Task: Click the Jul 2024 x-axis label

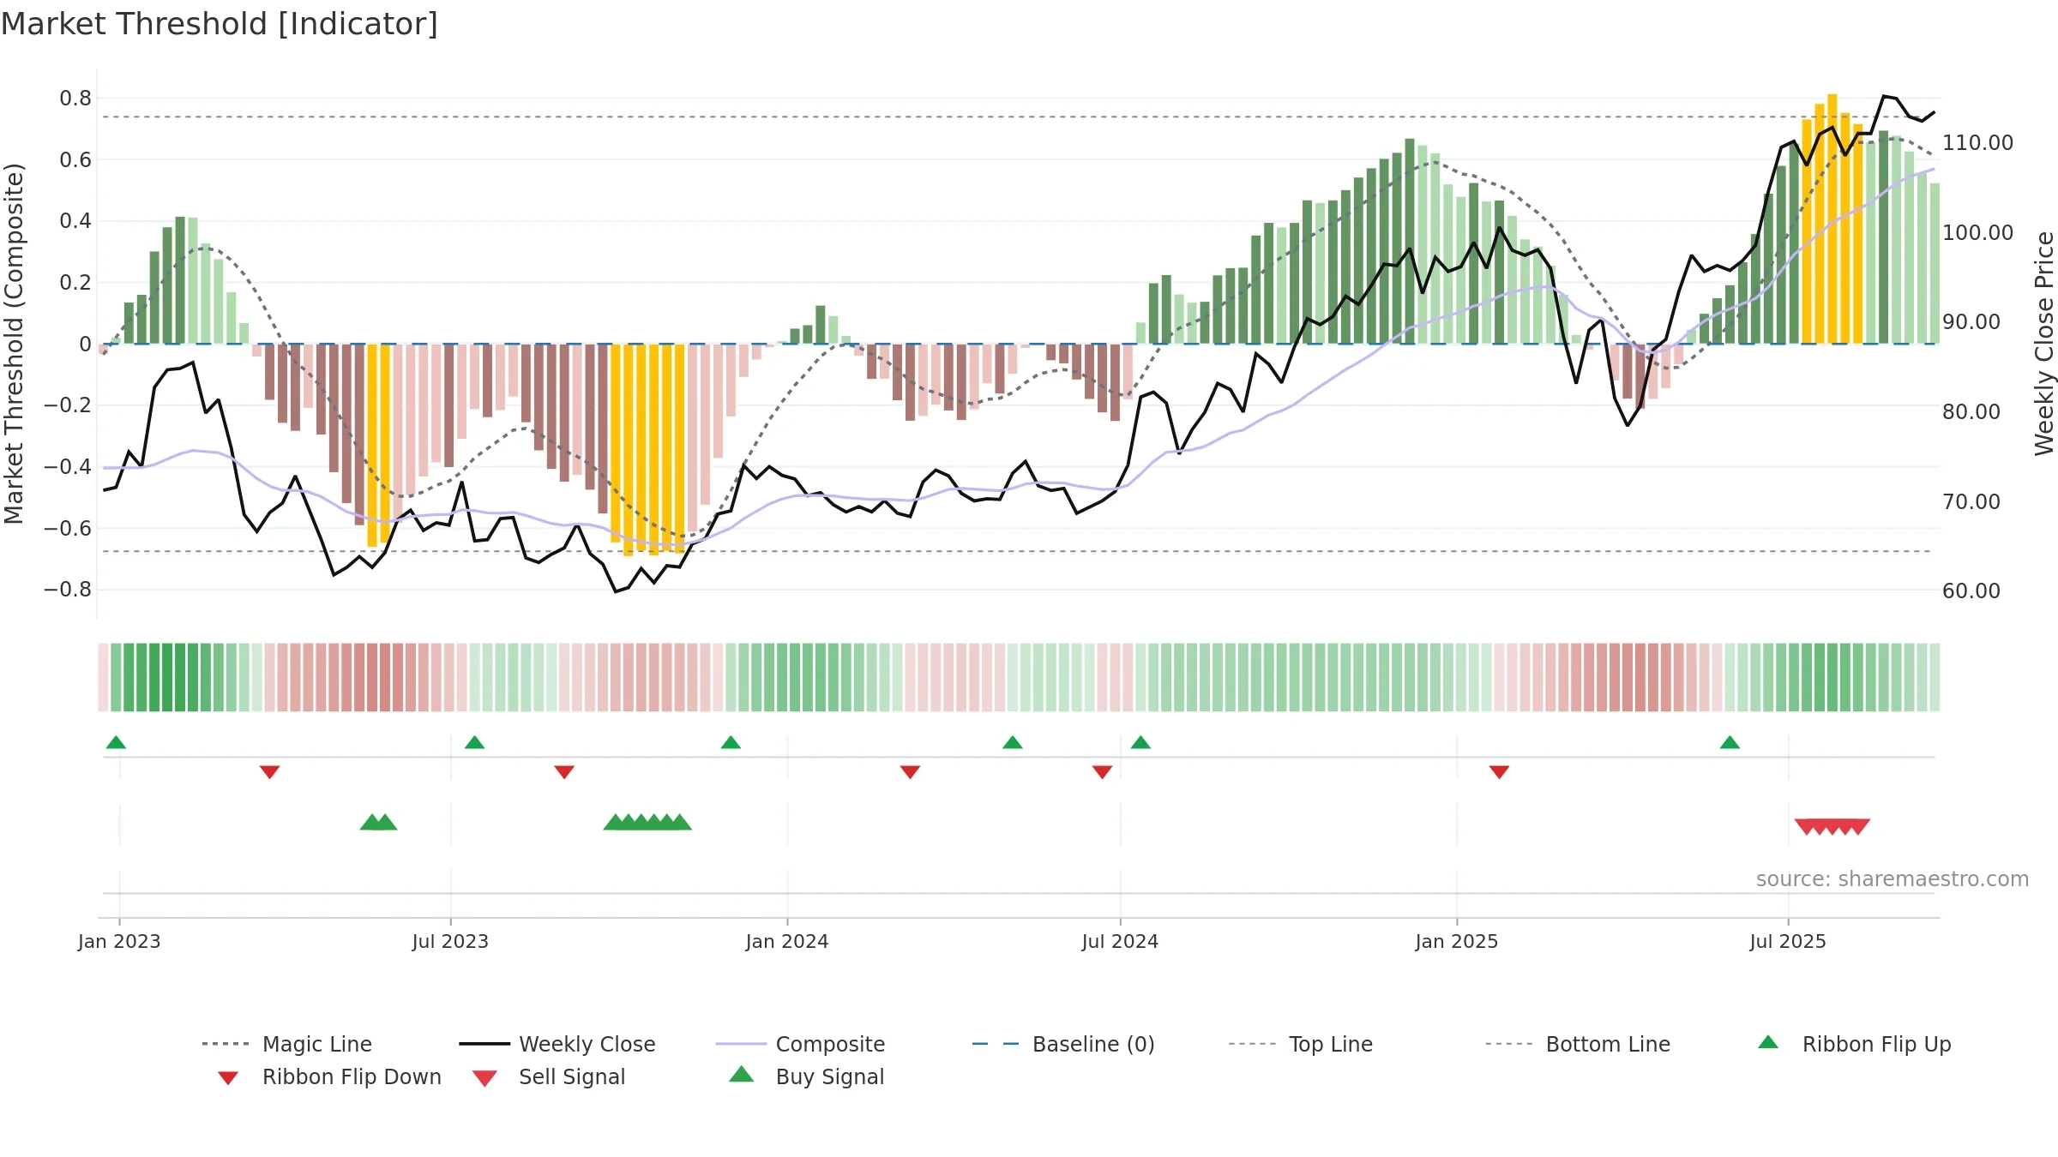Action: tap(1120, 942)
